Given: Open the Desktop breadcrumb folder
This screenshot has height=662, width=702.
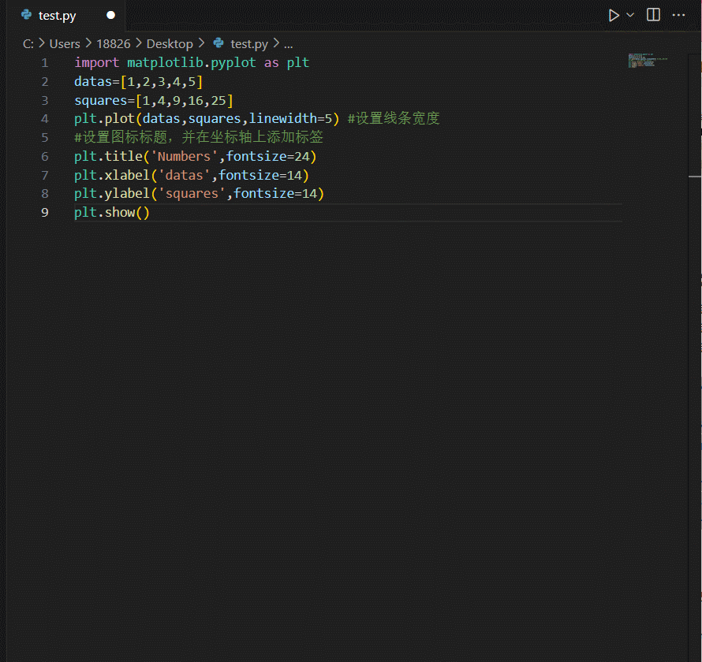Looking at the screenshot, I should 170,44.
